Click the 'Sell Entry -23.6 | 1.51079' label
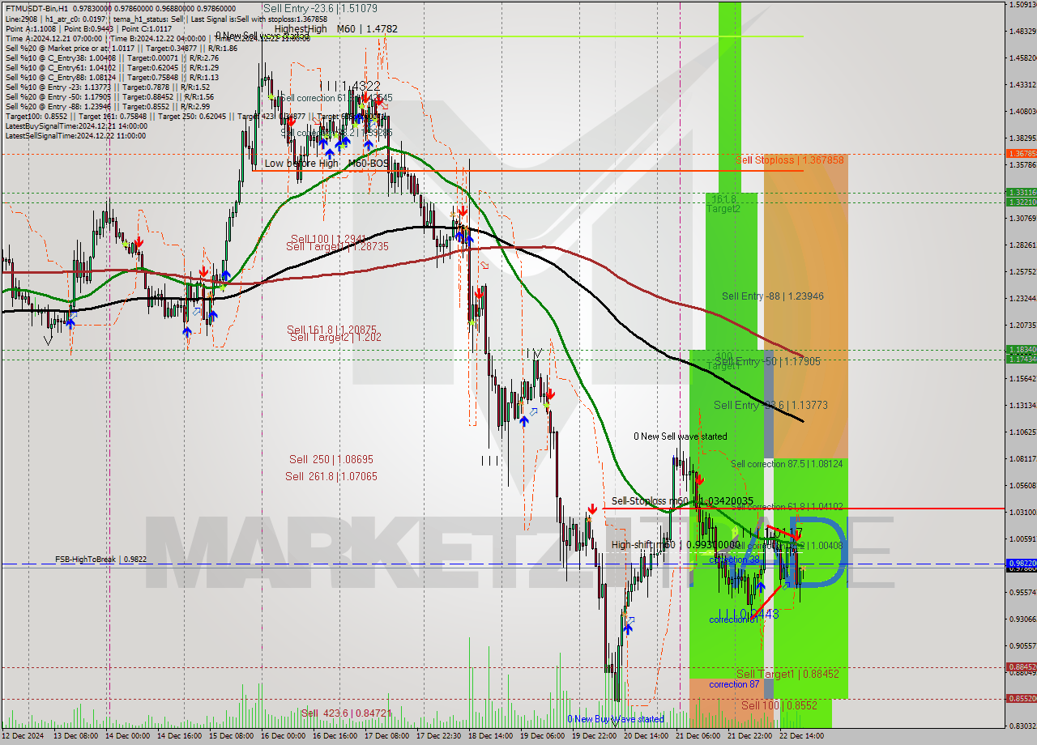The width and height of the screenshot is (1037, 745). pos(320,9)
